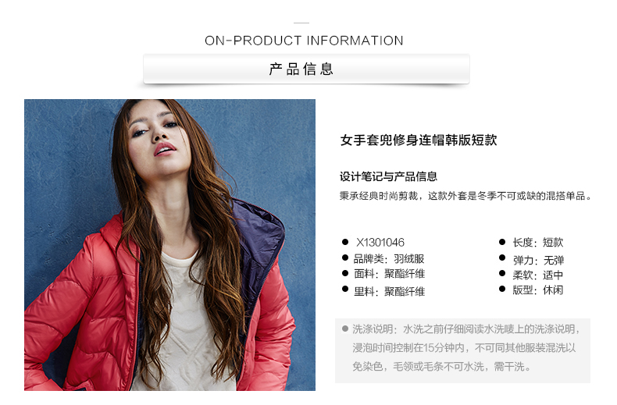Click the washing instructions gray box

462,350
